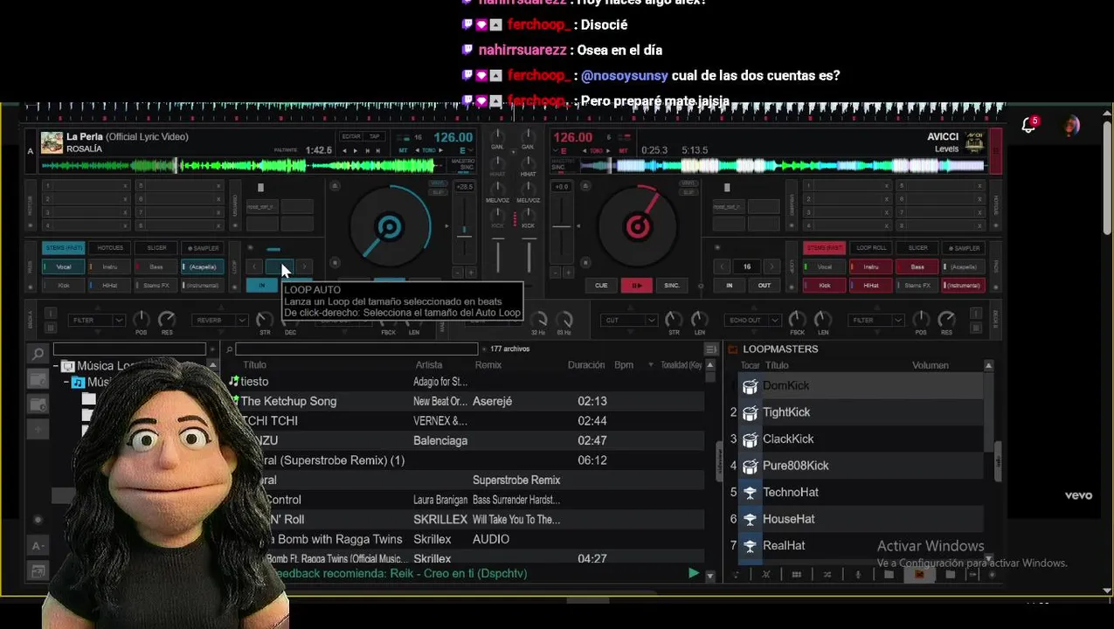1114x629 pixels.
Task: Select The Ketchup Song track row
Action: pyautogui.click(x=465, y=401)
